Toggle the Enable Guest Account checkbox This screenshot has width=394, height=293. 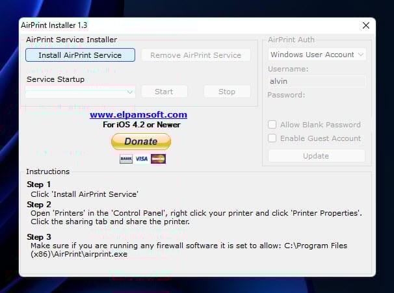[273, 138]
